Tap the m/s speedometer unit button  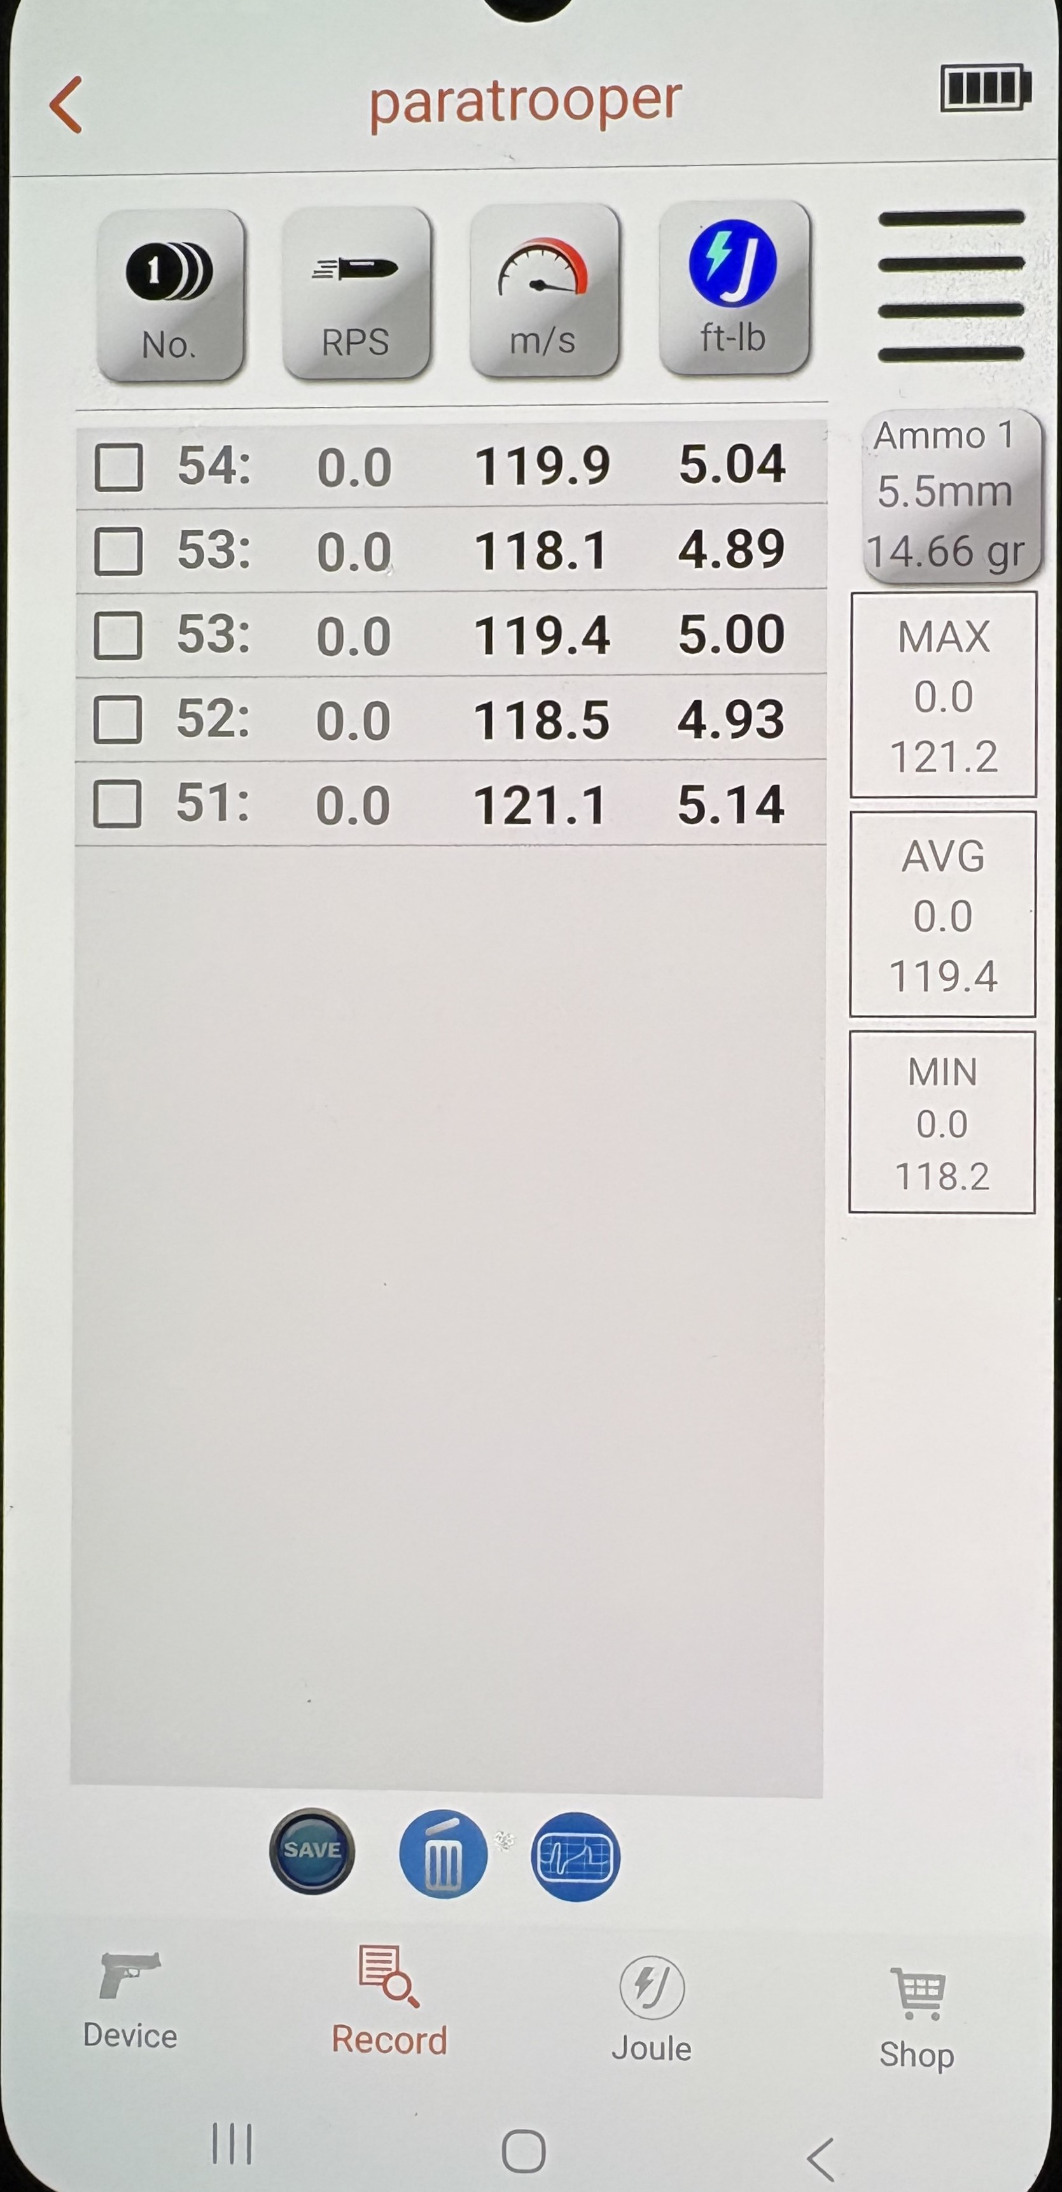(543, 291)
